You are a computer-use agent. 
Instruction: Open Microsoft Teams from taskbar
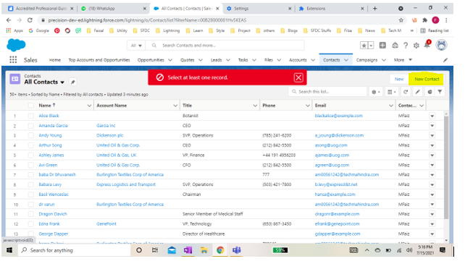(x=236, y=250)
